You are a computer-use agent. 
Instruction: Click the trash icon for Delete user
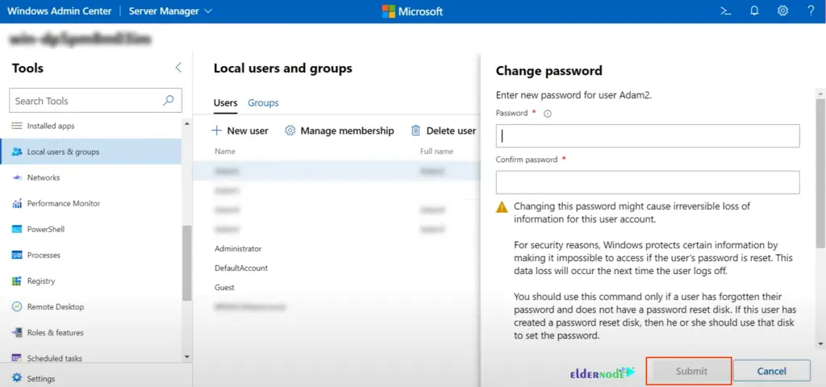(415, 131)
